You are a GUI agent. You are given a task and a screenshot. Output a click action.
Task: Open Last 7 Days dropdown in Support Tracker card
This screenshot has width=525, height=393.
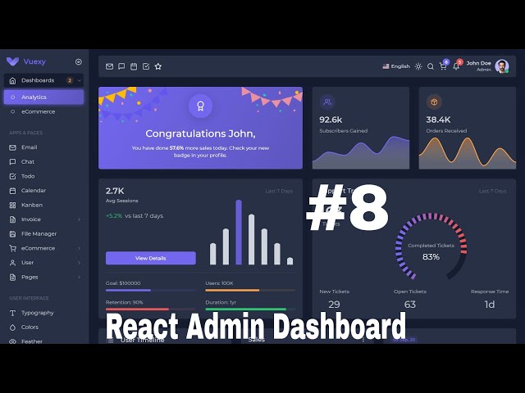click(x=492, y=191)
